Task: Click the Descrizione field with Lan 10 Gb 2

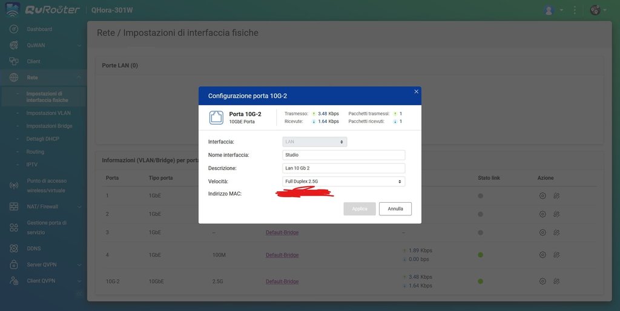Action: pos(343,168)
